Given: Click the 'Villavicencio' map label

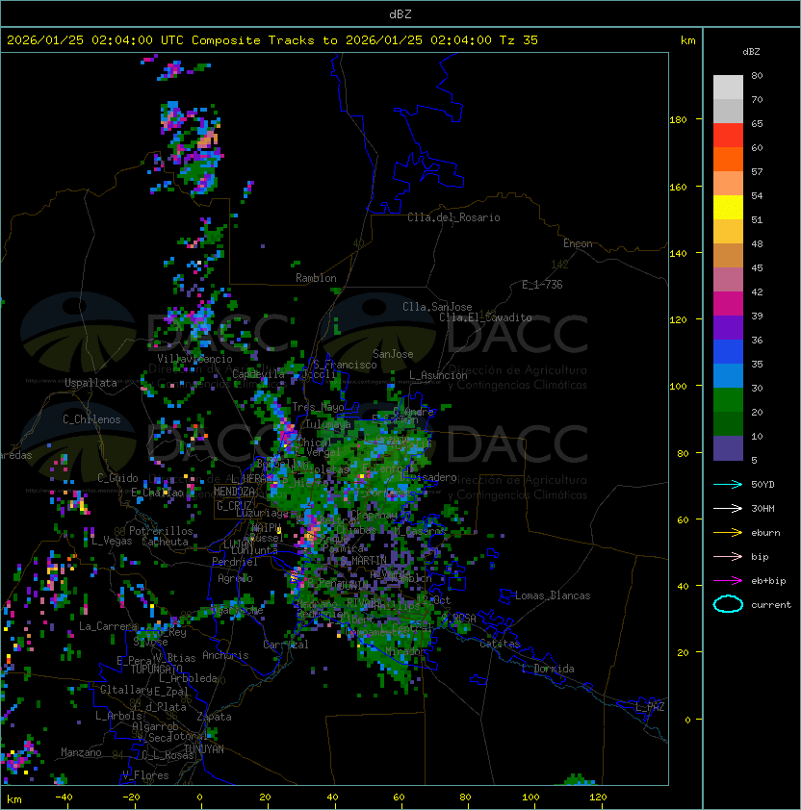Looking at the screenshot, I should (194, 359).
